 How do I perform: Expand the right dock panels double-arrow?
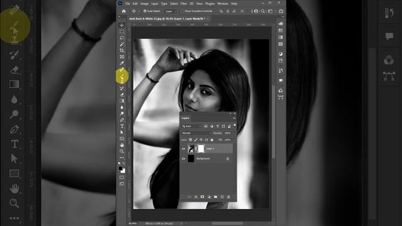point(283,17)
